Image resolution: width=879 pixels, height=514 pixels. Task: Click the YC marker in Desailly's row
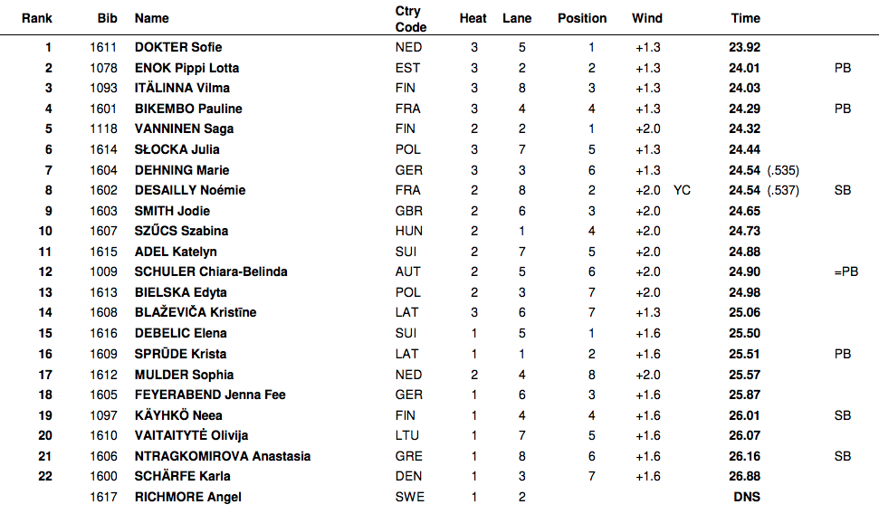[x=683, y=190]
